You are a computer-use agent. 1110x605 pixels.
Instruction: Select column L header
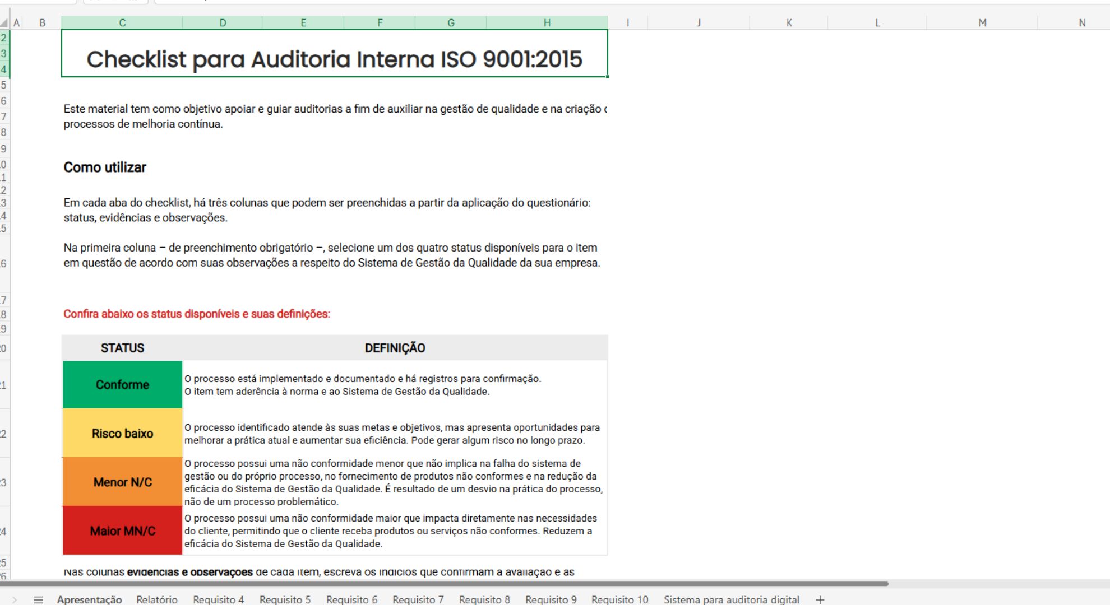click(x=877, y=23)
